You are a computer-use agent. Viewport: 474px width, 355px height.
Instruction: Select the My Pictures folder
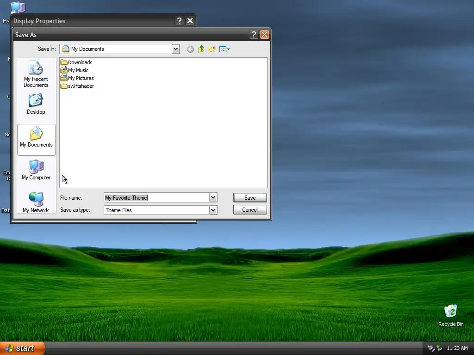click(77, 78)
